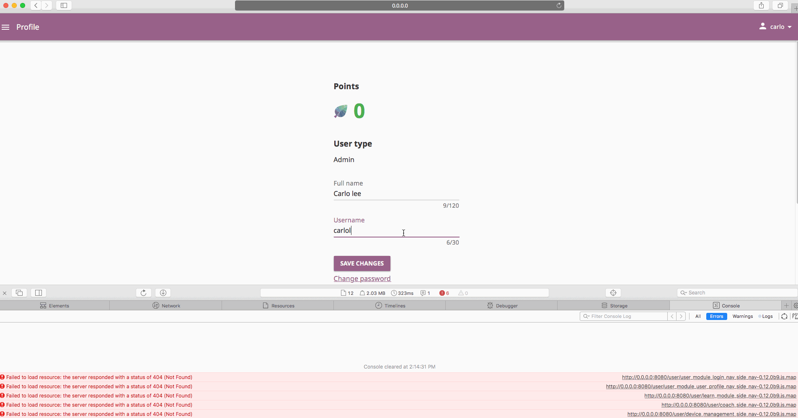Expand the Filter Console Log scope options
This screenshot has width=798, height=418.
(x=588, y=316)
